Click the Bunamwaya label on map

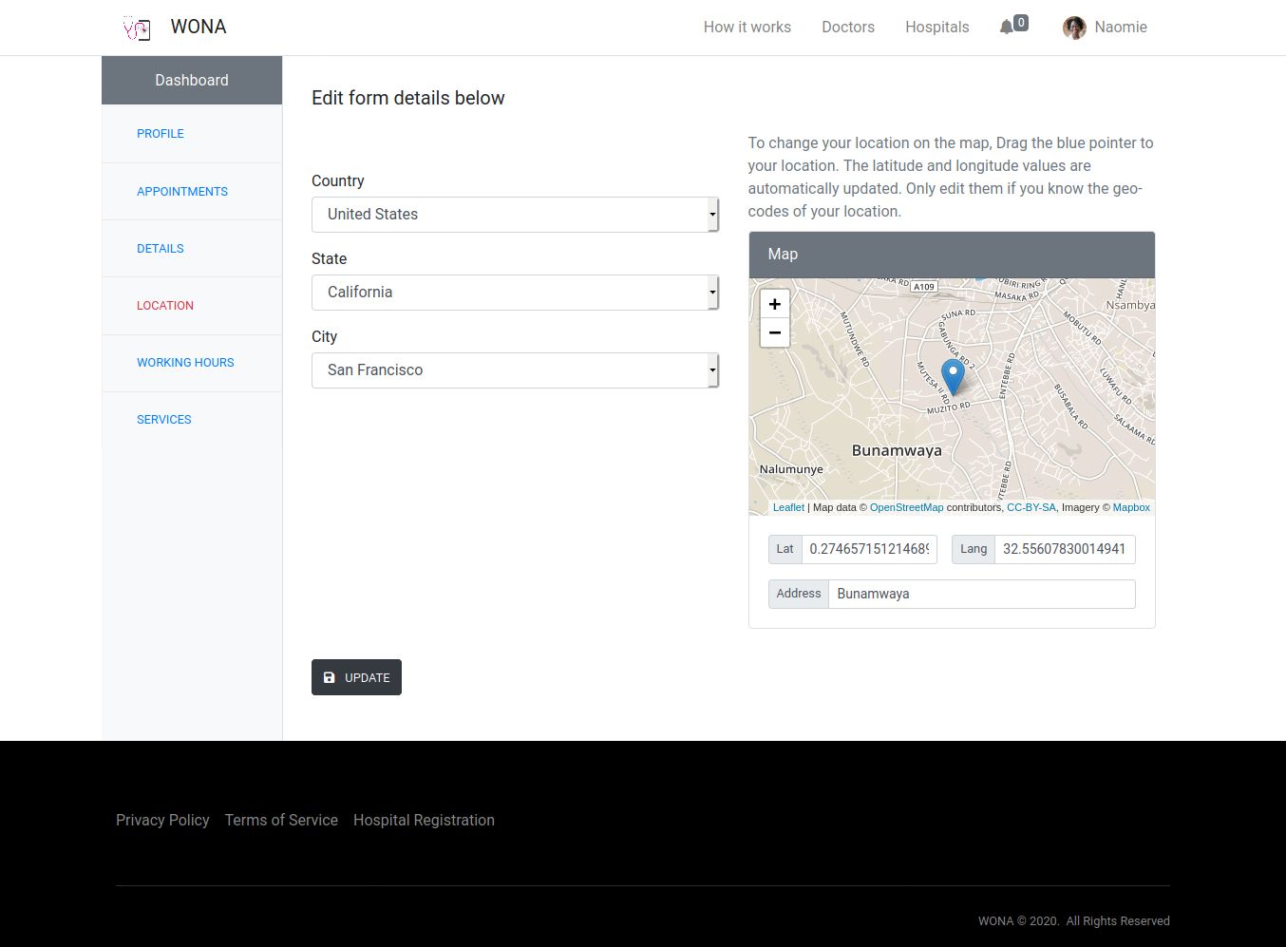[x=897, y=450]
